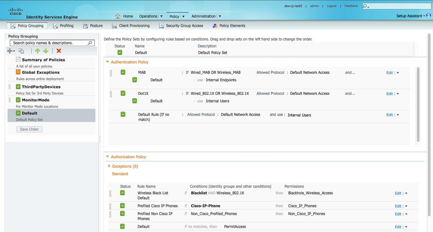433x232 pixels.
Task: Move policy set down with green arrow
Action: 46,51
